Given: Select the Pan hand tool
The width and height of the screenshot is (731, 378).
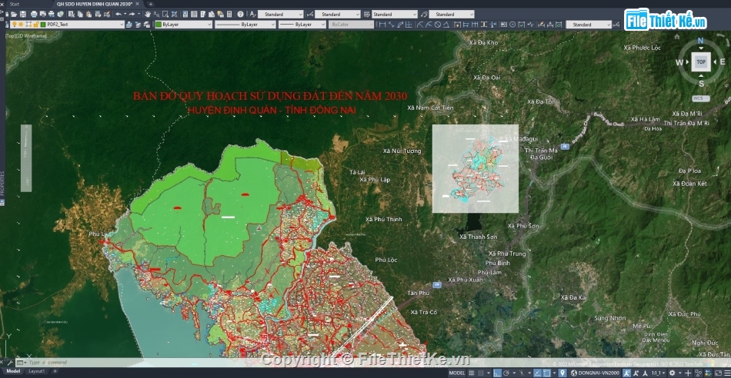Looking at the screenshot, I should 147,15.
